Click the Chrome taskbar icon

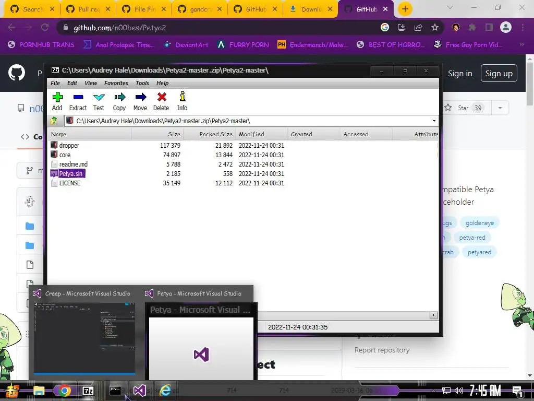[64, 391]
